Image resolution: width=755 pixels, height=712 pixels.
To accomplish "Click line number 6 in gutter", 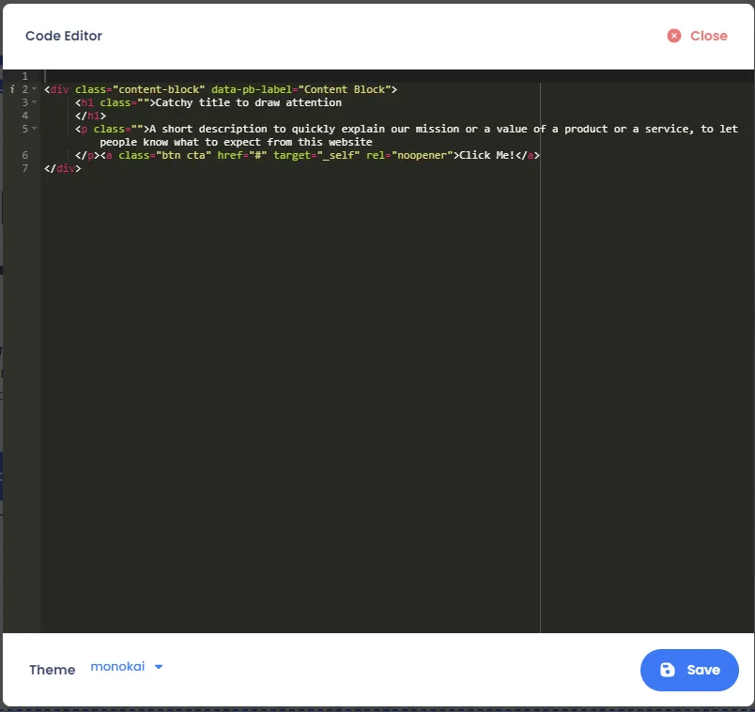I will pyautogui.click(x=25, y=155).
